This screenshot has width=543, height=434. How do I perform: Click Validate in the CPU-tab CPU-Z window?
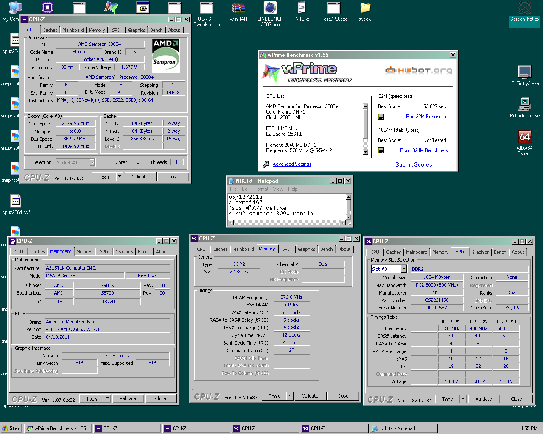point(140,177)
